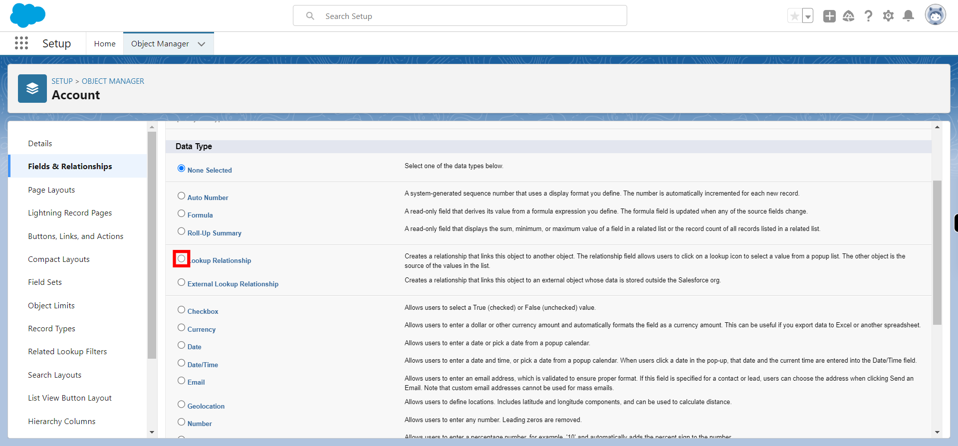Open Global Actions plus icon

[x=829, y=16]
